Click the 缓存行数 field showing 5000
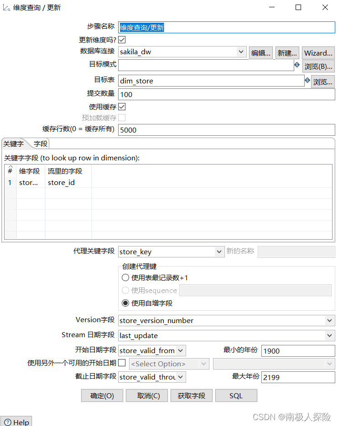338x426 pixels. 227,130
